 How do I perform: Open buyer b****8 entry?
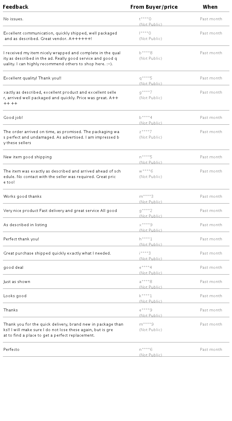coord(146,53)
